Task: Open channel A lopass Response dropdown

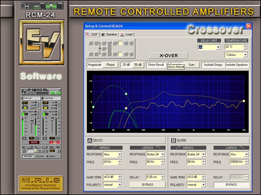Action: (163, 154)
